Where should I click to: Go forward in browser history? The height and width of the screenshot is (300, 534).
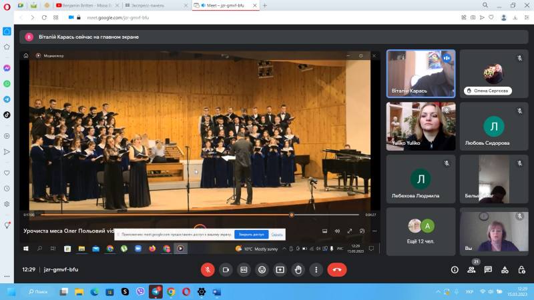pos(32,17)
